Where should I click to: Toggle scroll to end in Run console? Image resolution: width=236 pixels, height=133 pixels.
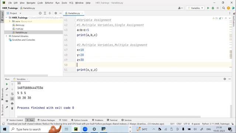12,99
